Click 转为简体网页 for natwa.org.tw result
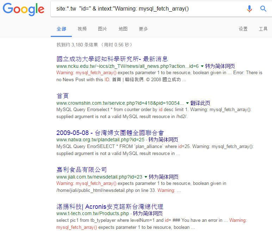The image size is (272, 232). pos(163,140)
